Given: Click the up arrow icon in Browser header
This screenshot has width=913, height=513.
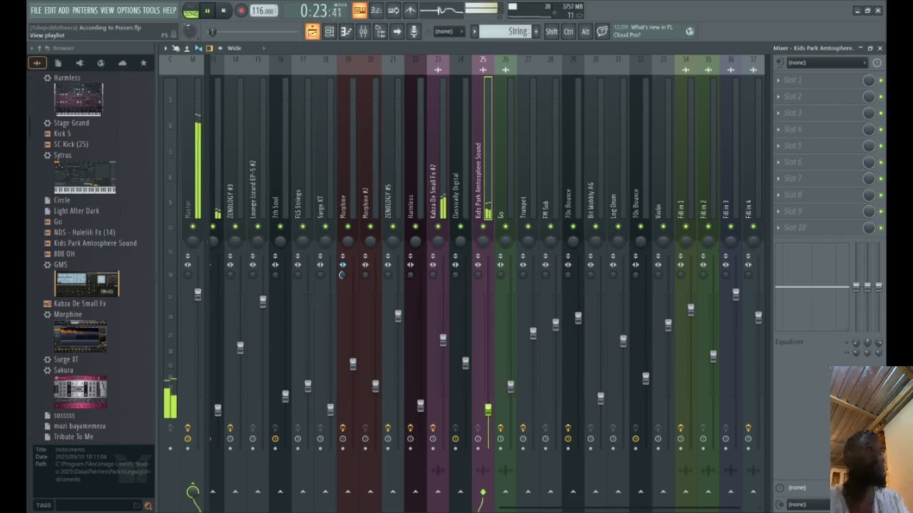Looking at the screenshot, I should click(39, 48).
